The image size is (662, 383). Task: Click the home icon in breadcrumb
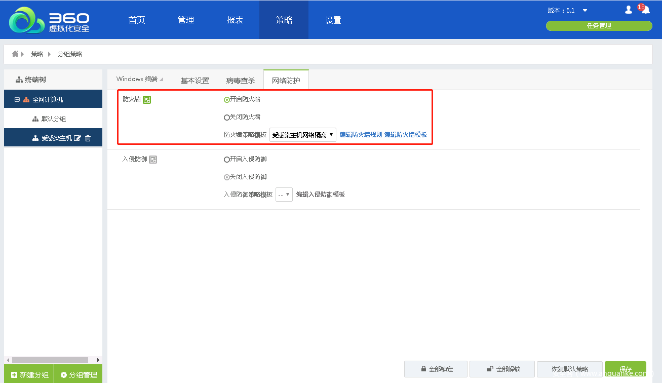(x=15, y=54)
